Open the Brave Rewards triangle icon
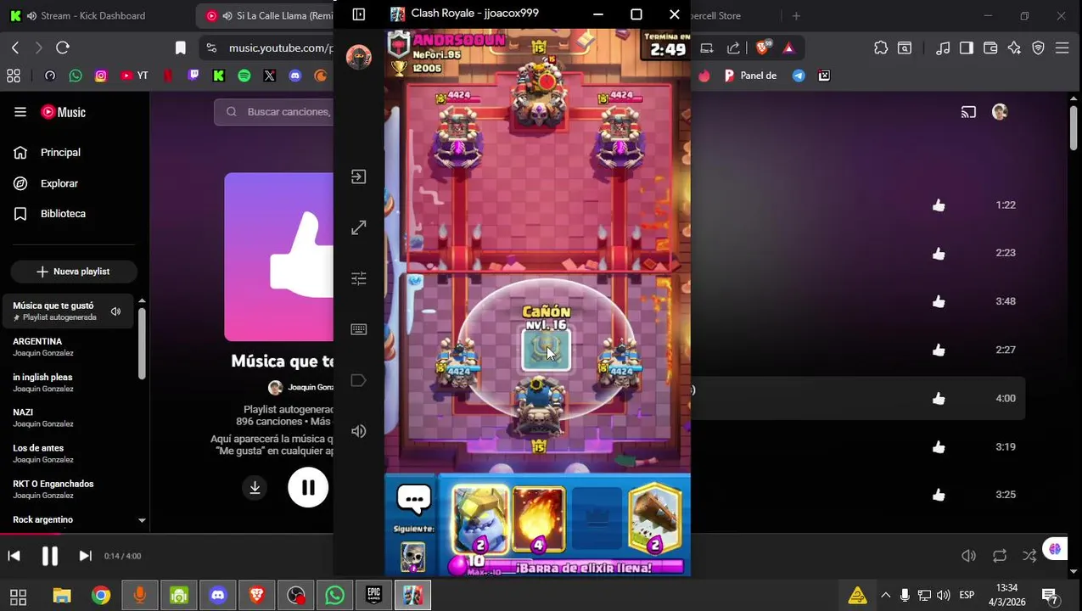 coord(788,48)
